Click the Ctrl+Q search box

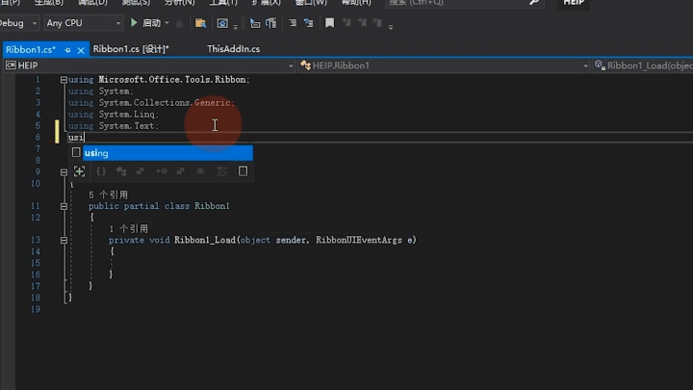point(464,3)
